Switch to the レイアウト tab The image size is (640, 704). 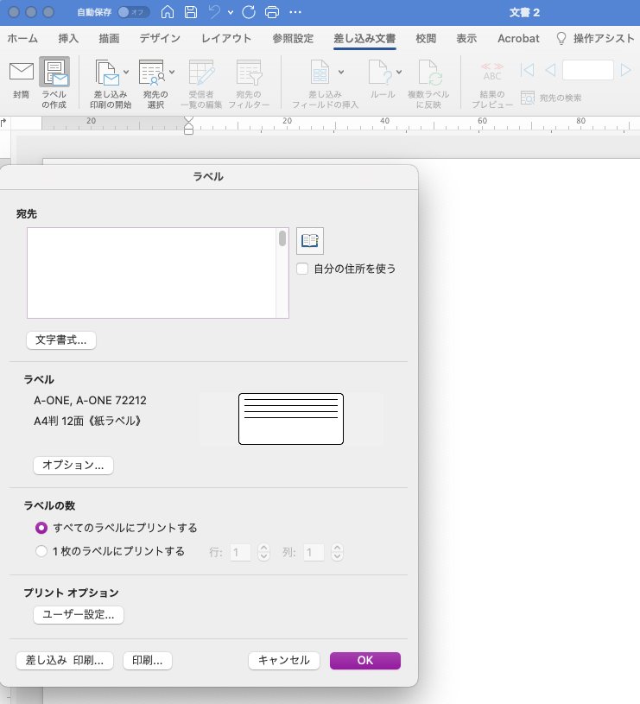coord(226,39)
